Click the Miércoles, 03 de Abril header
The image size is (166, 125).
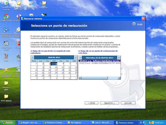(x=100, y=58)
